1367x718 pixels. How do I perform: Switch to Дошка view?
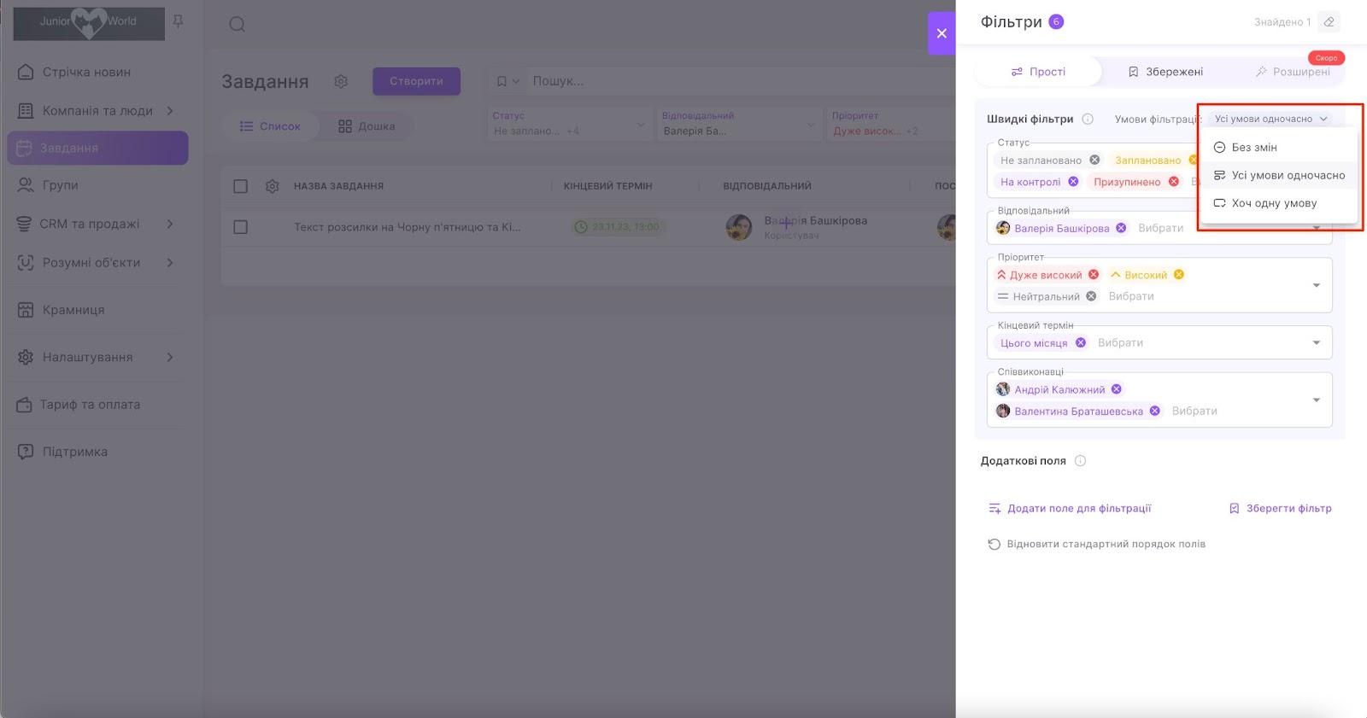(367, 126)
